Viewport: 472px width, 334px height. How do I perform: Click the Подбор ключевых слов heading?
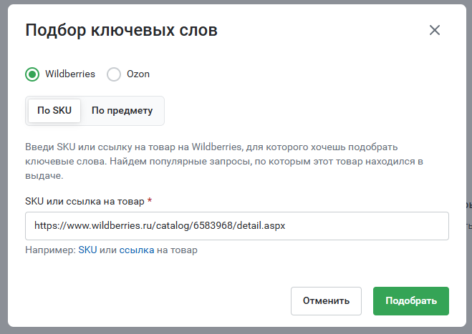121,30
